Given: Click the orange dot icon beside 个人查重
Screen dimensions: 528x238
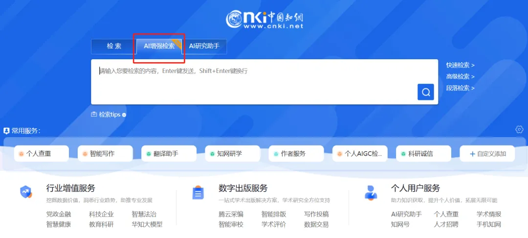Looking at the screenshot, I should (x=21, y=154).
